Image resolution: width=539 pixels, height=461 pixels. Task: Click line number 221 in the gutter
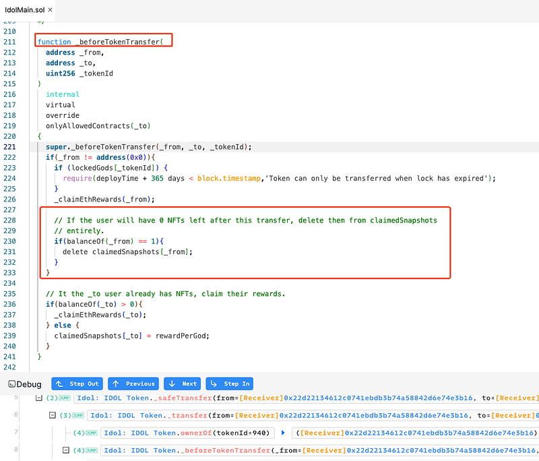tap(10, 147)
